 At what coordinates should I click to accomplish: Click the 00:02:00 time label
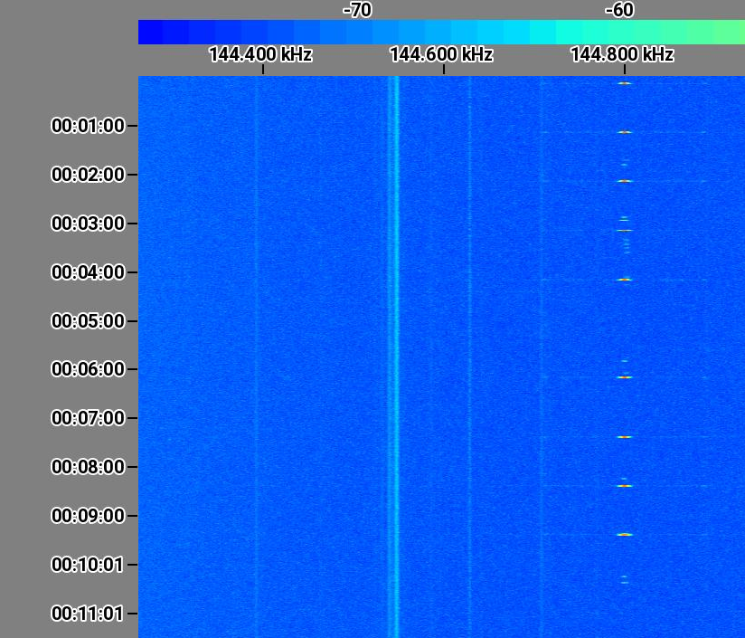(x=88, y=175)
